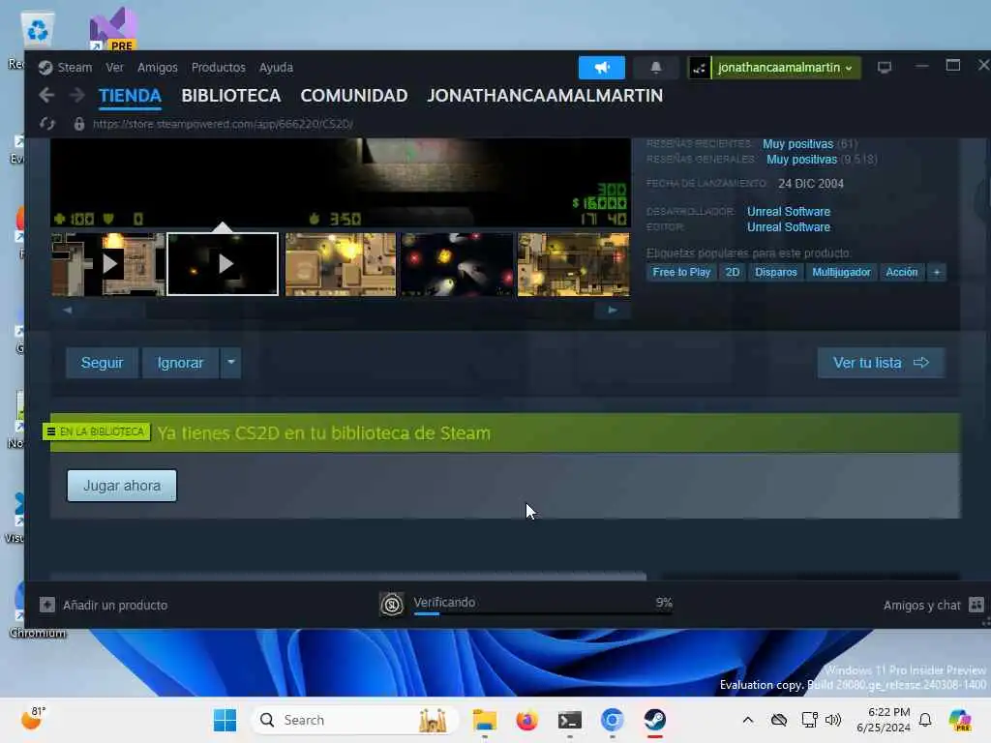This screenshot has height=743, width=991.
Task: Click the padlock security icon
Action: (78, 124)
